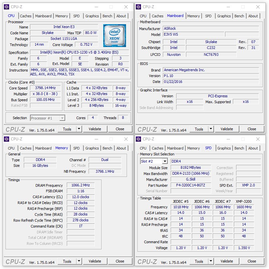Screen dimensions: 269x269
Task: Click Close button in SPD window
Action: click(252, 261)
